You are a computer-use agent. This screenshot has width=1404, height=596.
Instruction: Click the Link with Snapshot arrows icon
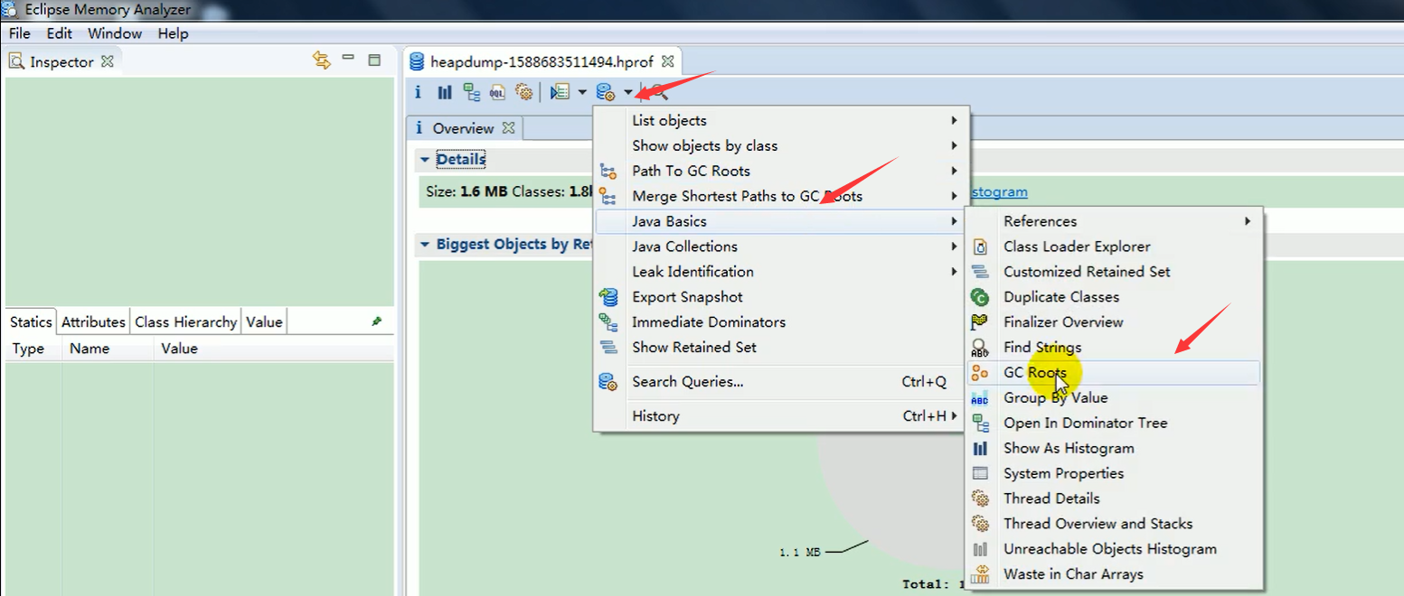coord(321,60)
